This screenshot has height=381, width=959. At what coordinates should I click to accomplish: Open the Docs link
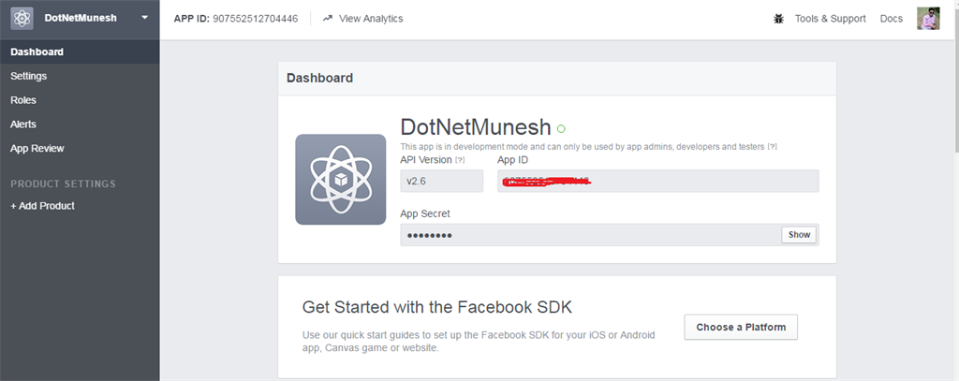tap(892, 19)
